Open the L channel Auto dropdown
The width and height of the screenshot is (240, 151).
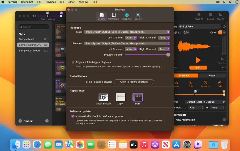pos(196,108)
